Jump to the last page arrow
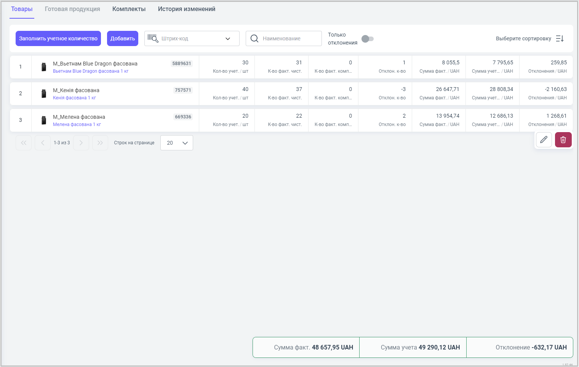579x367 pixels. point(100,143)
